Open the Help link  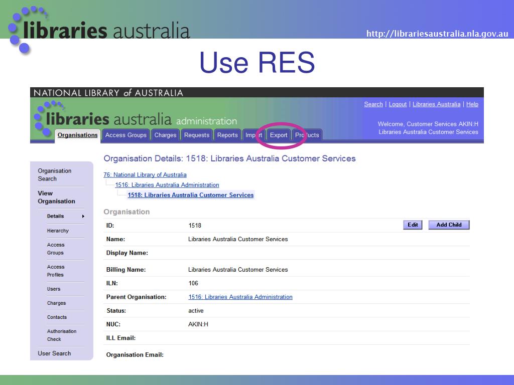[472, 104]
